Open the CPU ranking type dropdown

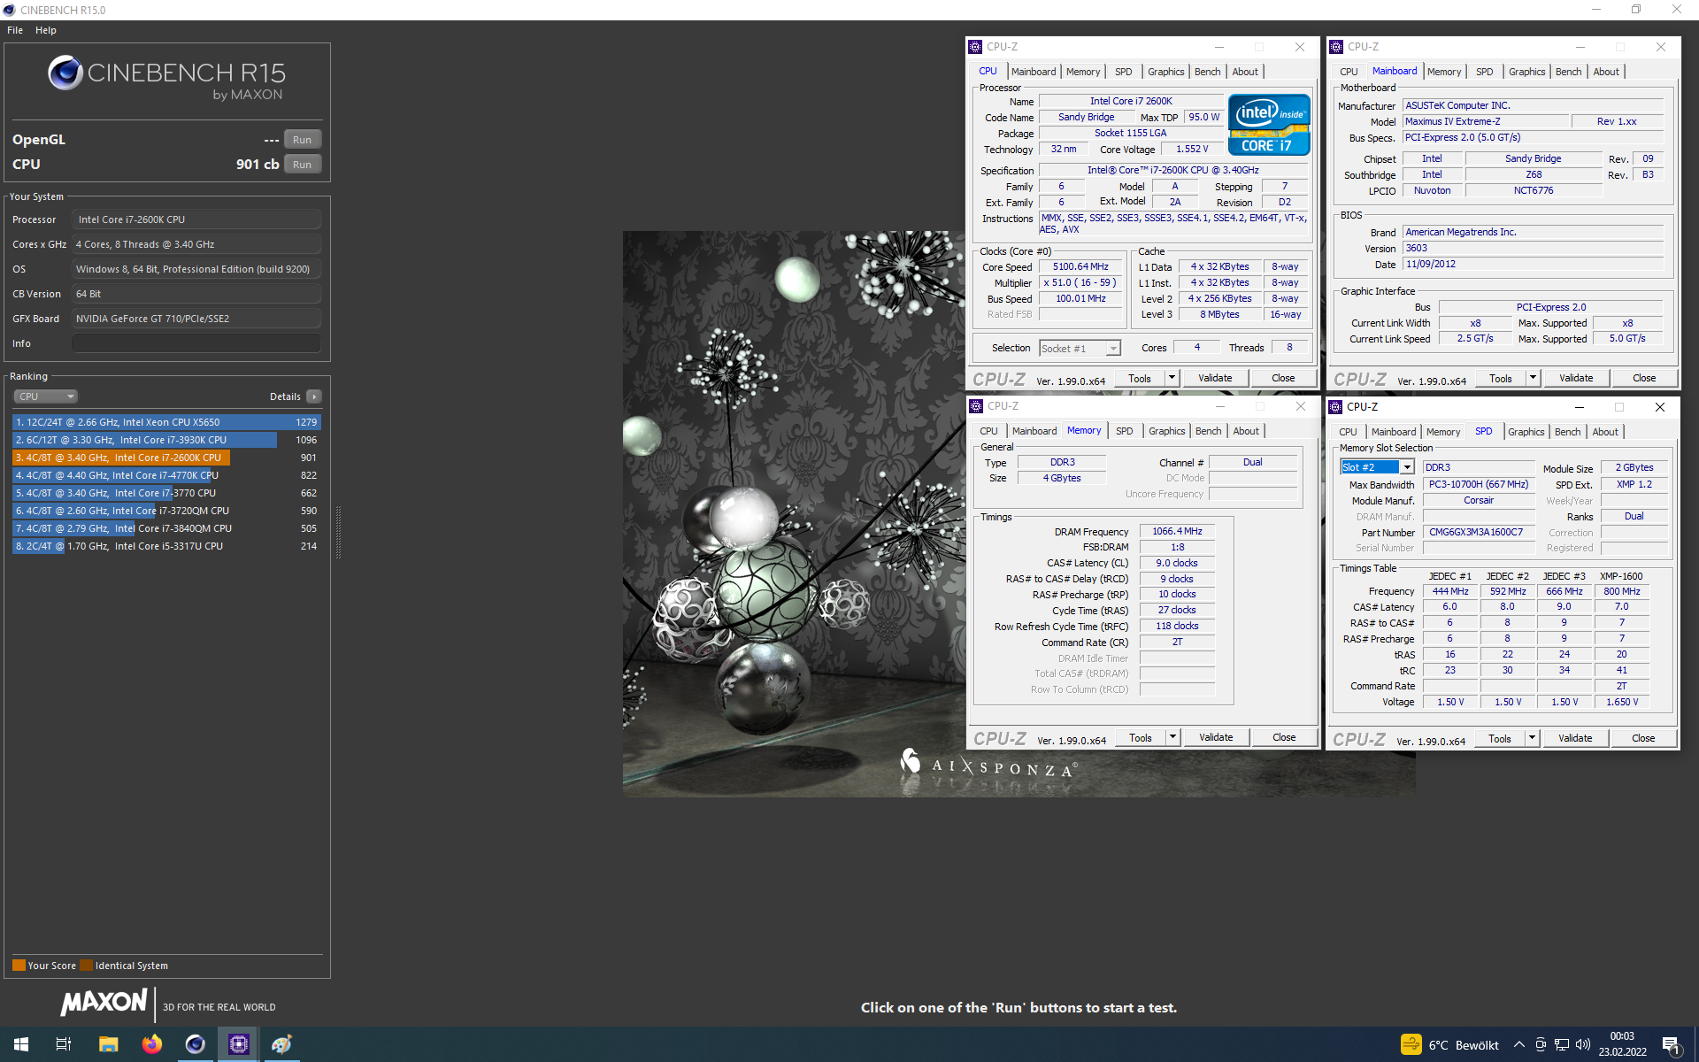(46, 396)
